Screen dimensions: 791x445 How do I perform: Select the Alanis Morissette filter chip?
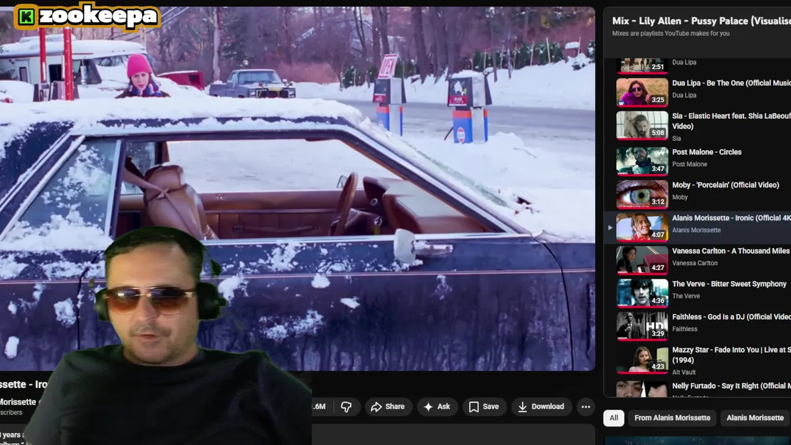pyautogui.click(x=755, y=418)
